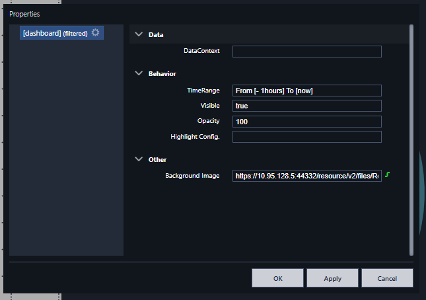Image resolution: width=426 pixels, height=300 pixels.
Task: Collapse the Behavior section chevron
Action: (139, 73)
